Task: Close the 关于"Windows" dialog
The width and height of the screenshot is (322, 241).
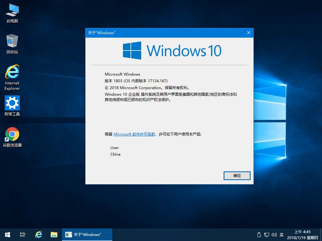Action: 248,33
